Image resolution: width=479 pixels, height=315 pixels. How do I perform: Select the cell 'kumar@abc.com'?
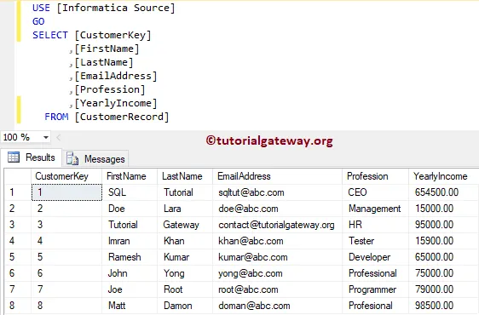pos(277,257)
